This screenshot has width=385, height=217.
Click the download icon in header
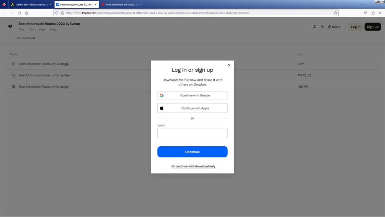[x=322, y=27]
